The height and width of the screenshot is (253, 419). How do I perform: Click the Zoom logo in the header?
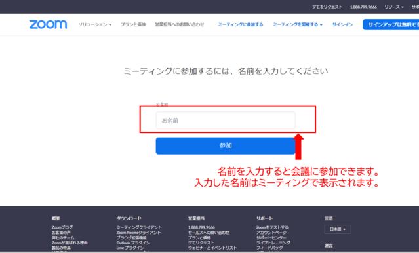click(48, 24)
